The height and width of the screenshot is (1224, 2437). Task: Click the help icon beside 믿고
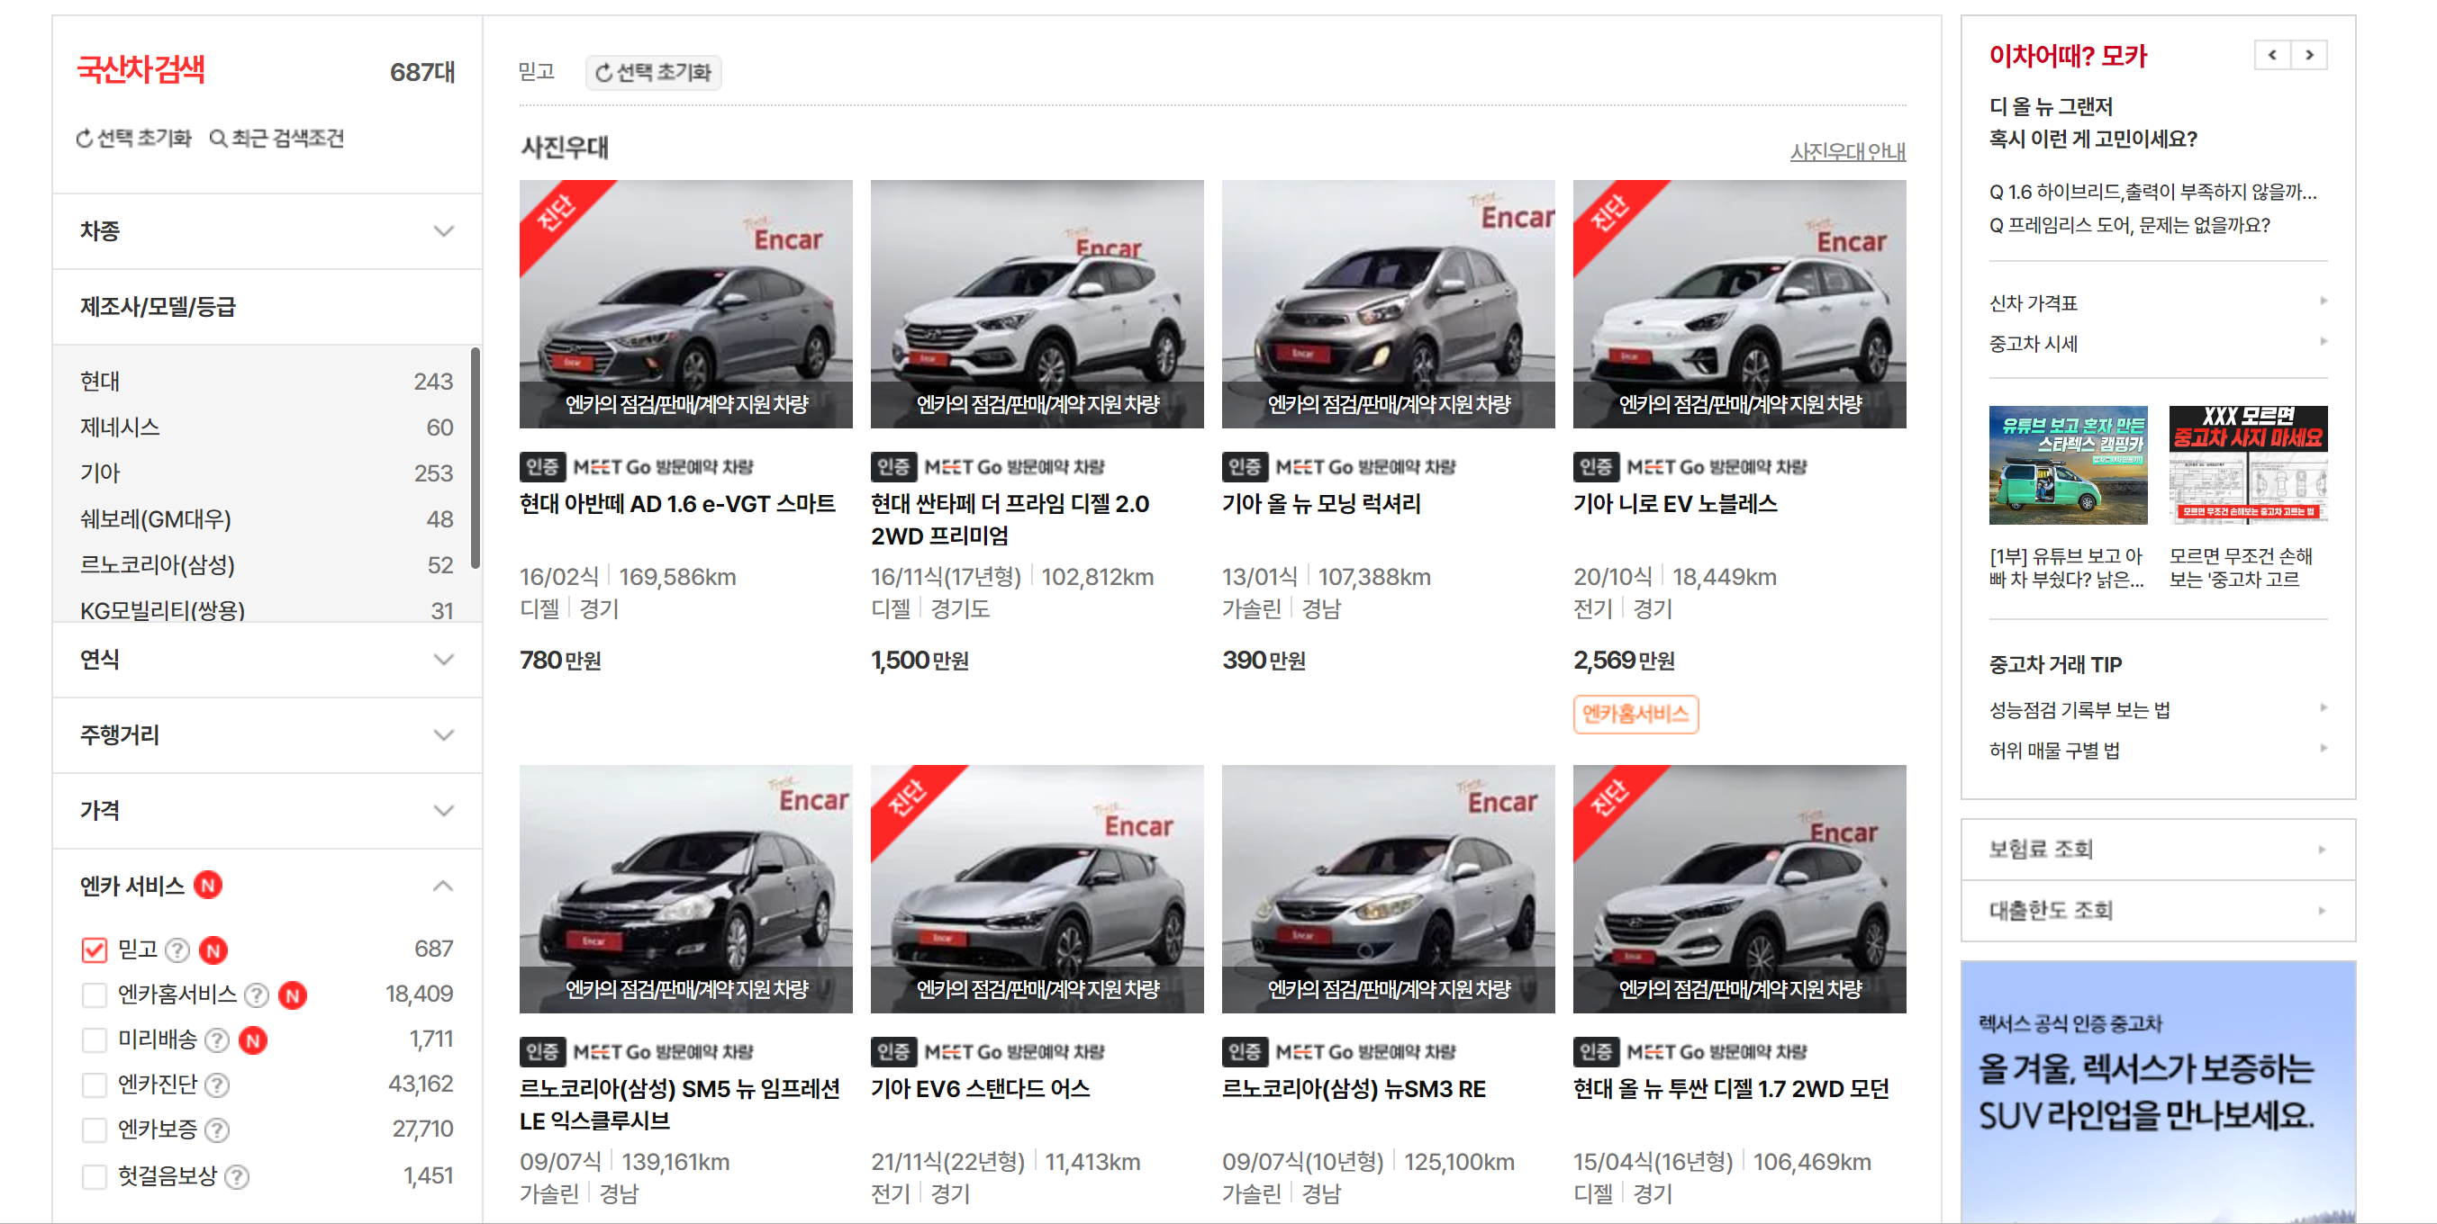(177, 949)
